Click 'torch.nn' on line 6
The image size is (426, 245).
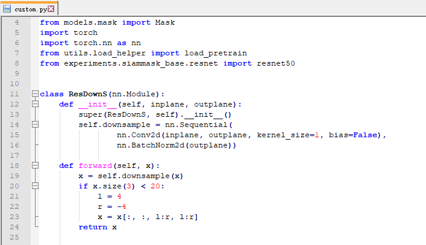coord(93,43)
